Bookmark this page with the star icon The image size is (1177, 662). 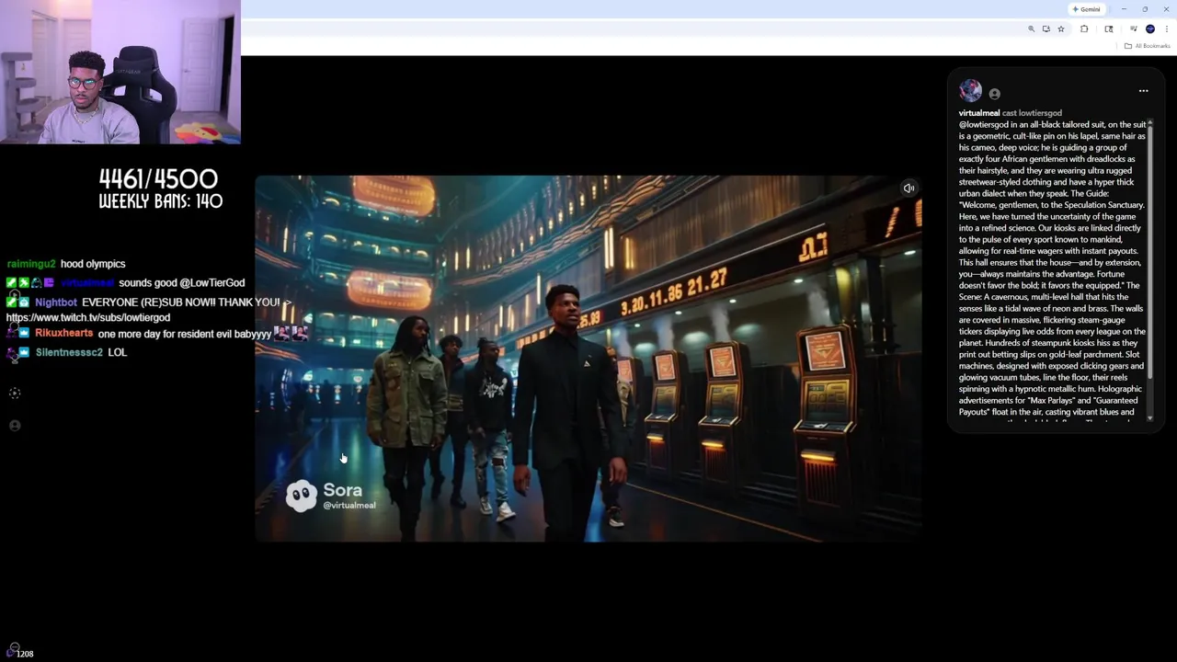pyautogui.click(x=1060, y=29)
